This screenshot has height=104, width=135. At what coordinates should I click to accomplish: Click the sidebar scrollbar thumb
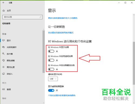pyautogui.click(x=44, y=52)
